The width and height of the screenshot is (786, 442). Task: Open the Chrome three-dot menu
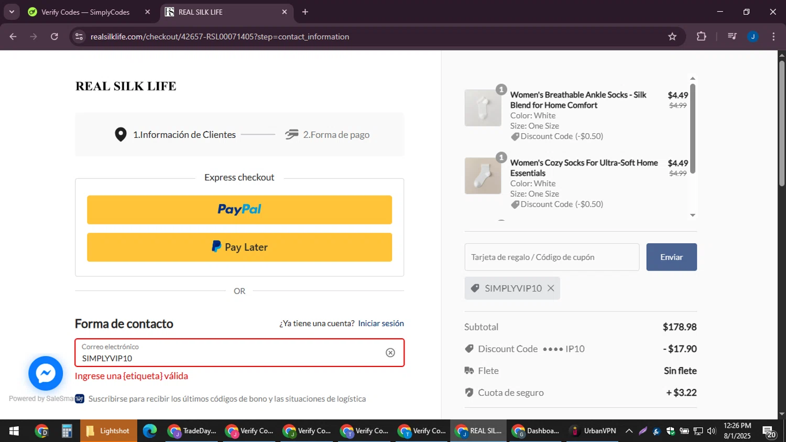773,37
